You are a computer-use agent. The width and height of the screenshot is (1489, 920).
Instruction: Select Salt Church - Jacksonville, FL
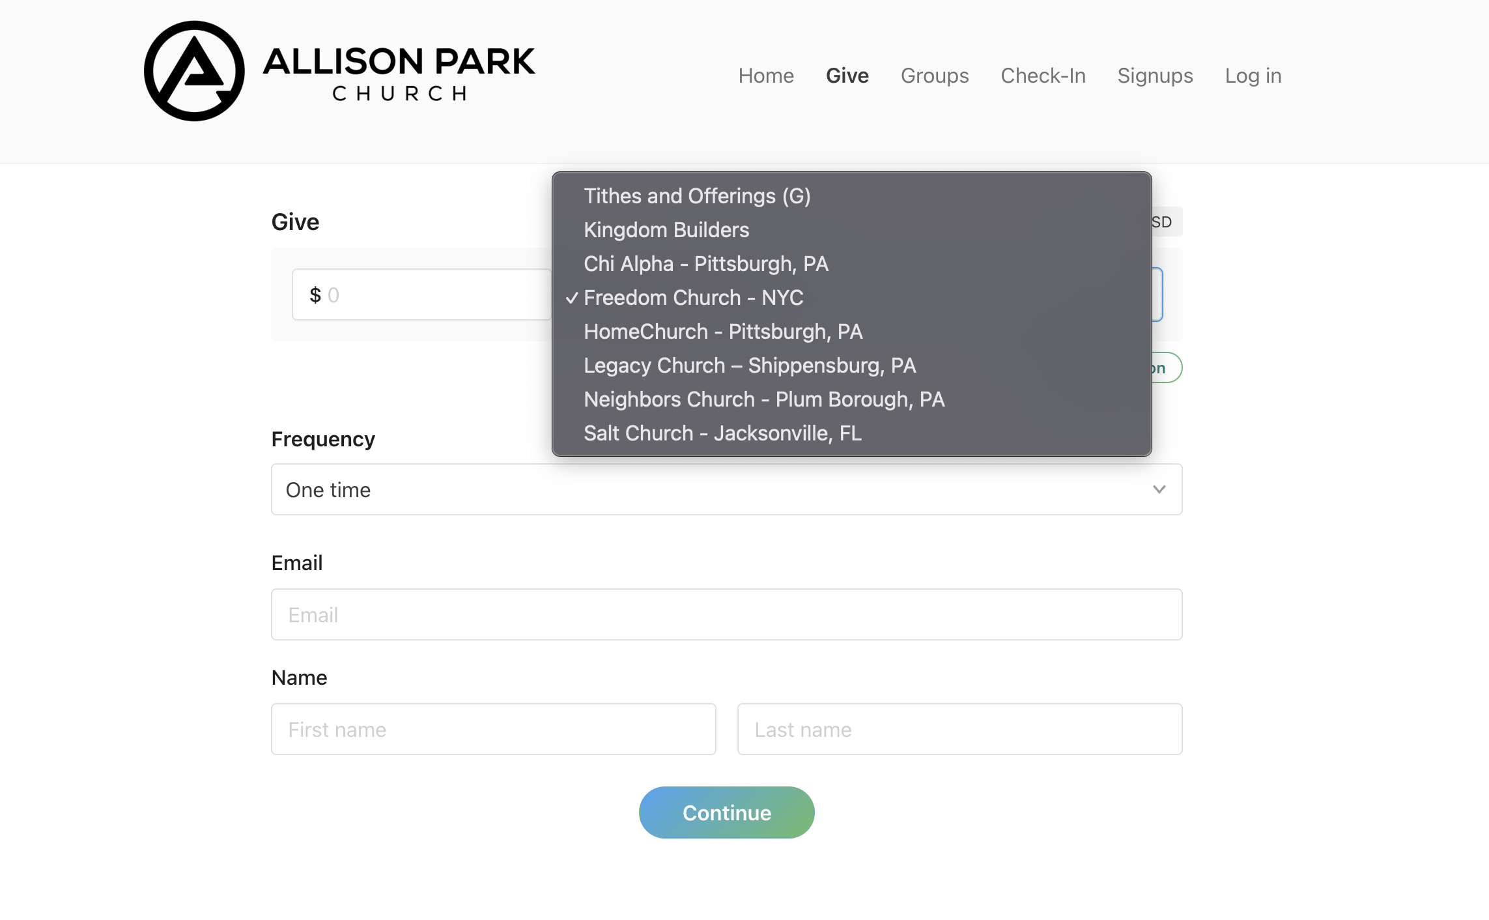click(x=722, y=433)
